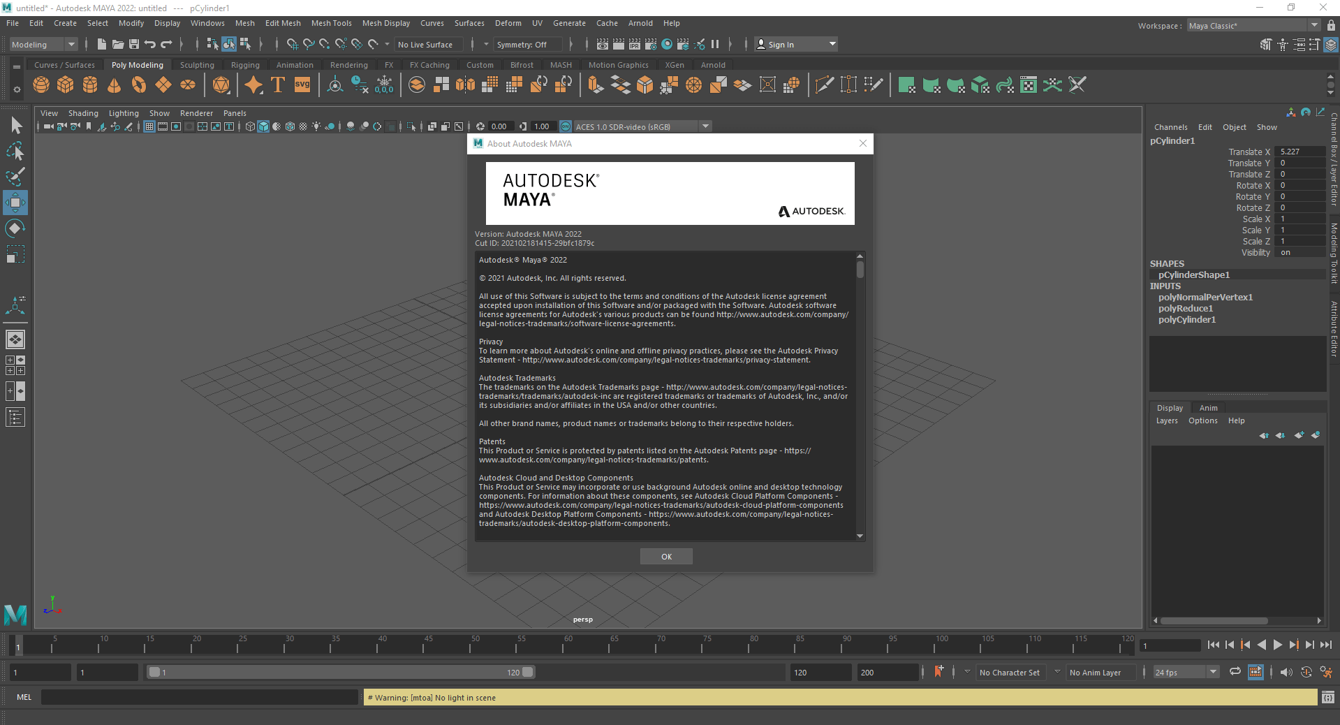This screenshot has width=1340, height=725.
Task: Toggle the viewport grid display
Action: point(149,126)
